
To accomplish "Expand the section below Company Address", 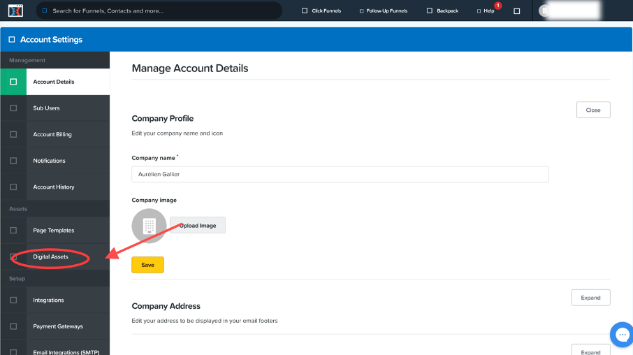I will click(x=590, y=351).
